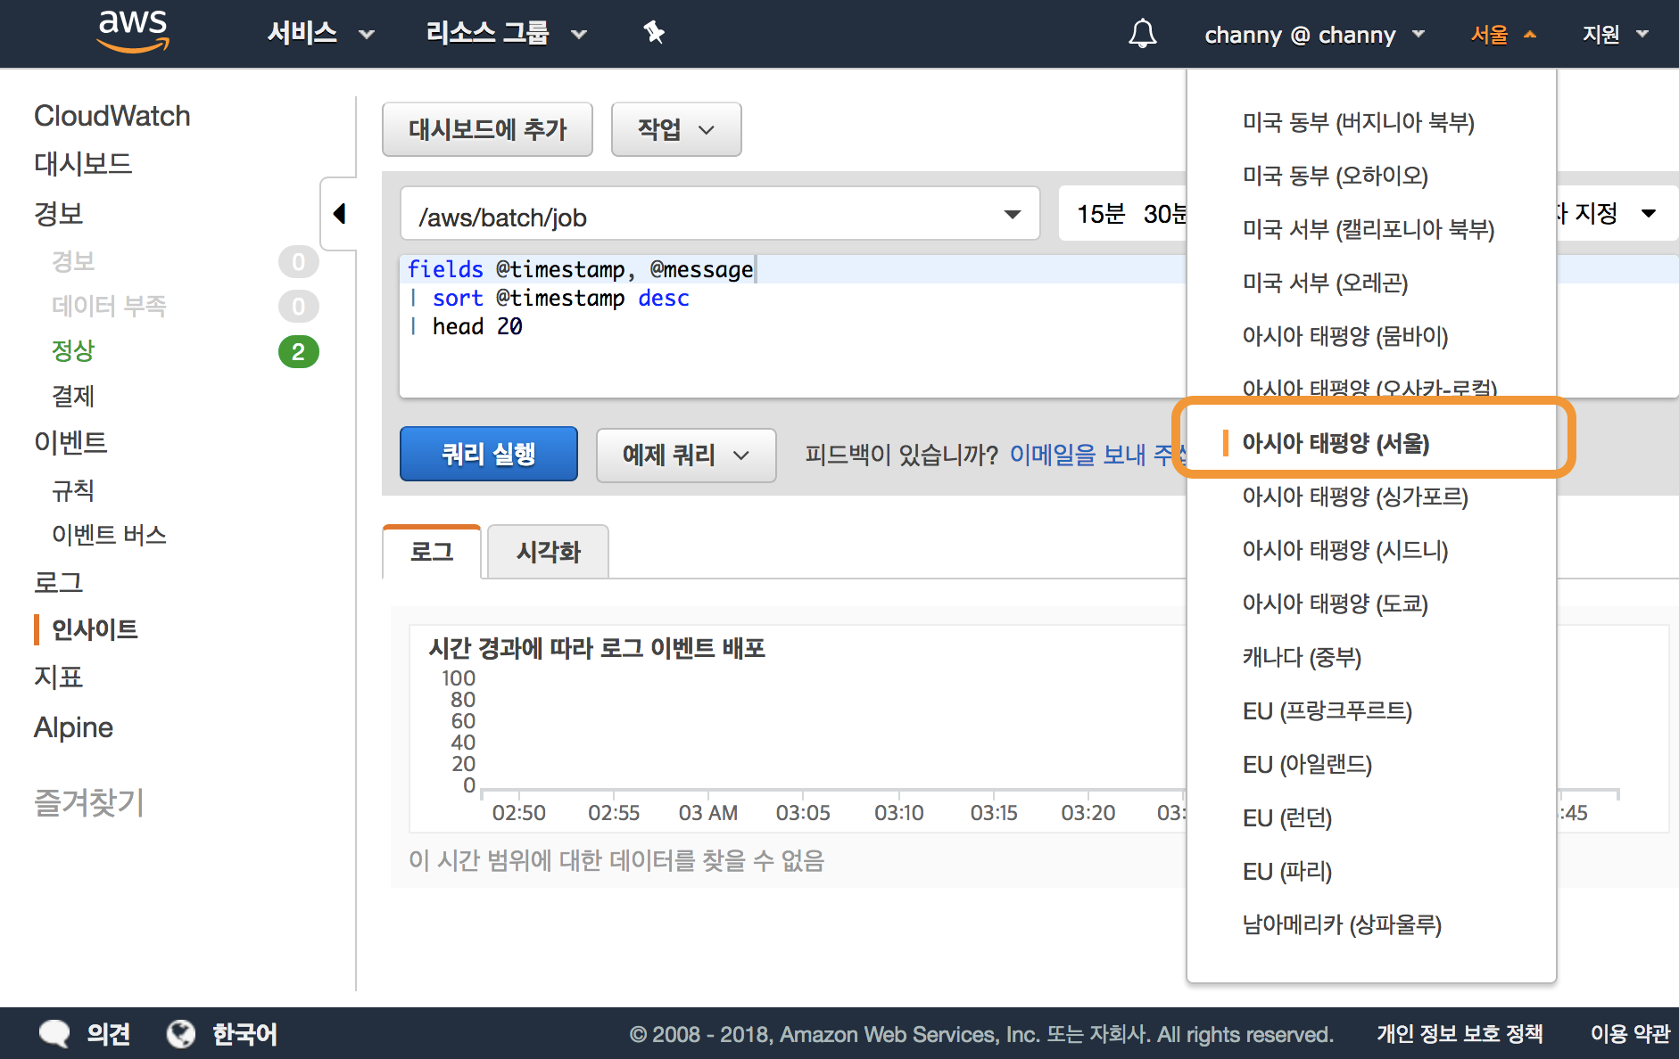Open 이벤트 in the sidebar
This screenshot has width=1679, height=1059.
coord(70,442)
